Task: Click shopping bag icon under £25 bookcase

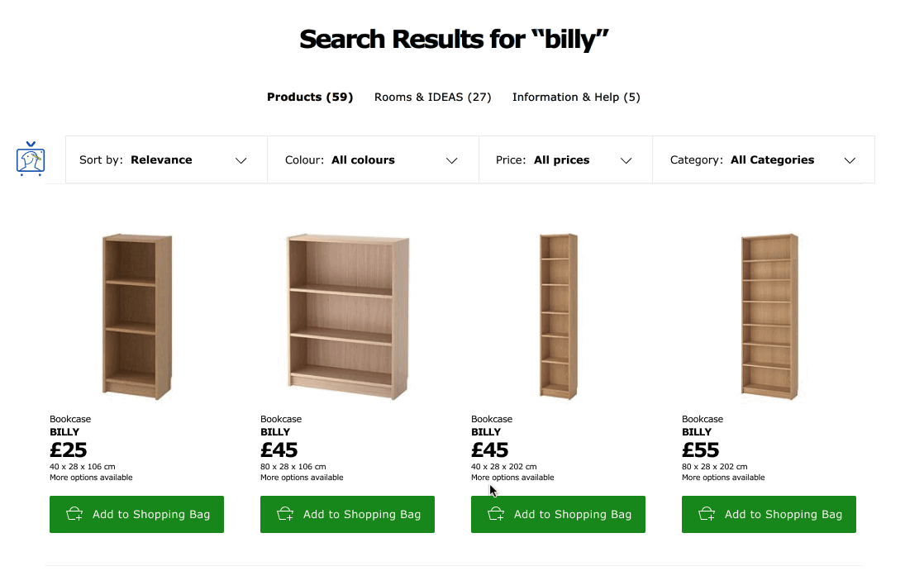Action: pyautogui.click(x=74, y=514)
